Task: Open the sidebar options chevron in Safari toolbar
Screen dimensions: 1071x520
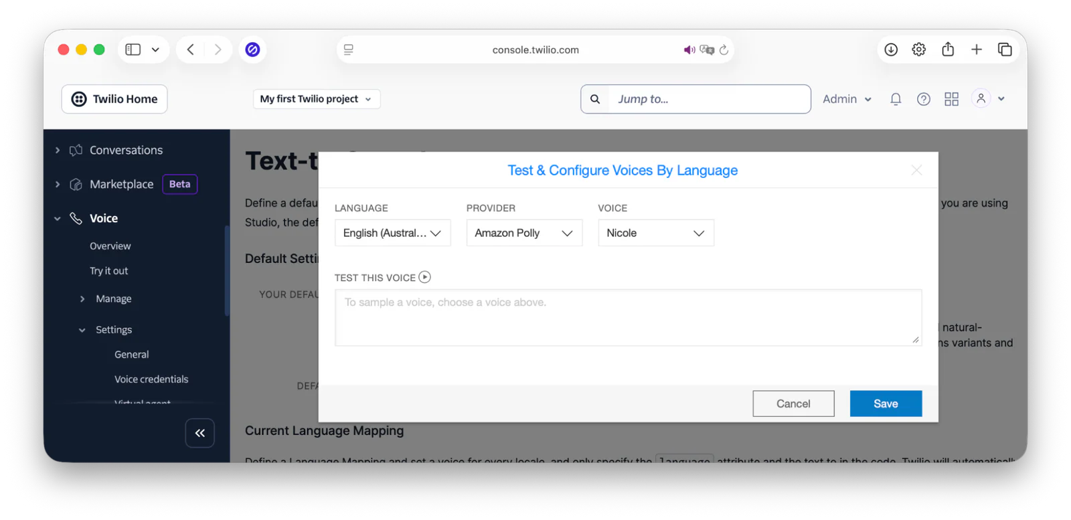Action: (x=155, y=50)
